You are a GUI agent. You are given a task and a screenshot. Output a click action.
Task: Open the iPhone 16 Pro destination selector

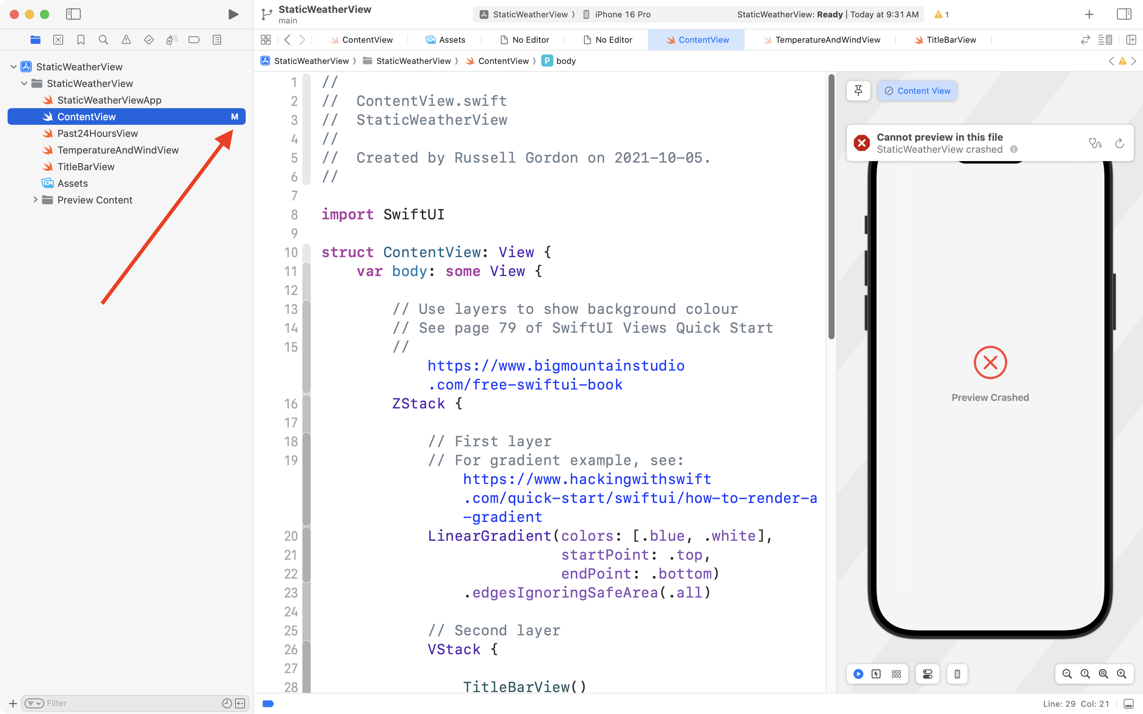pos(622,15)
